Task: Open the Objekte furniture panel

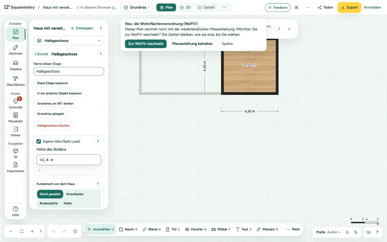Action: (x=15, y=66)
